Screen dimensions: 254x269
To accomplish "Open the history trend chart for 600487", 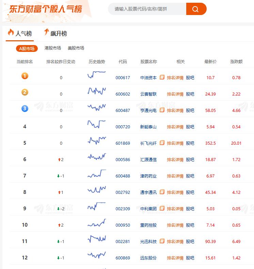I will pyautogui.click(x=97, y=107).
